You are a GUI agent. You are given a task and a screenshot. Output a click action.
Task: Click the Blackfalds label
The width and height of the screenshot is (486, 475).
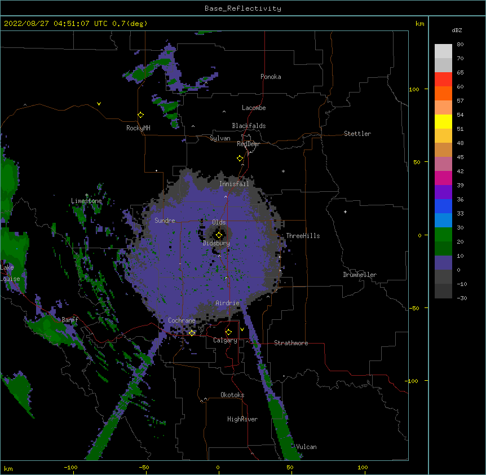coord(249,126)
